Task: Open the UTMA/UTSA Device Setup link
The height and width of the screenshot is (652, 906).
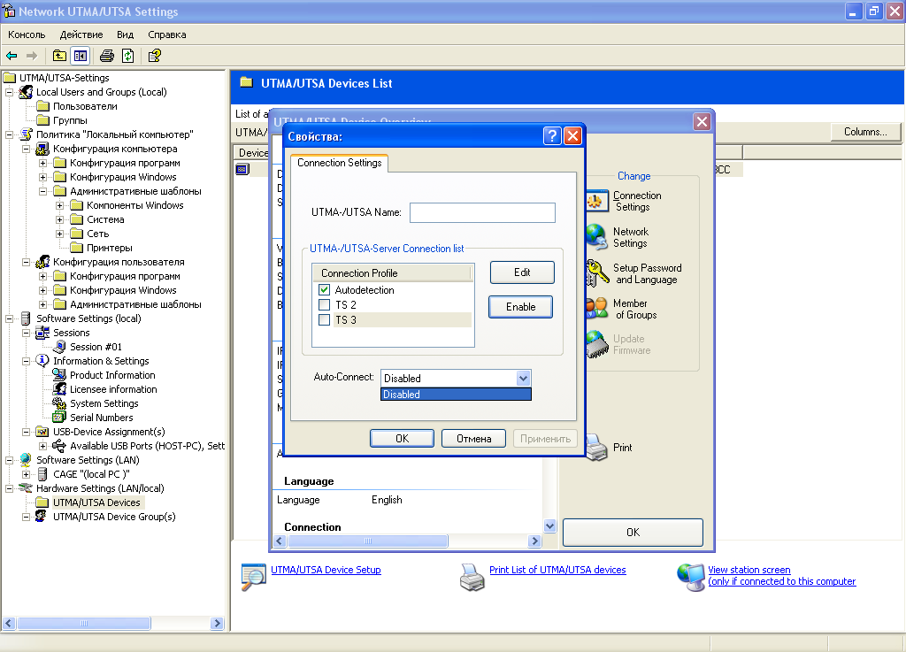Action: pyautogui.click(x=326, y=570)
